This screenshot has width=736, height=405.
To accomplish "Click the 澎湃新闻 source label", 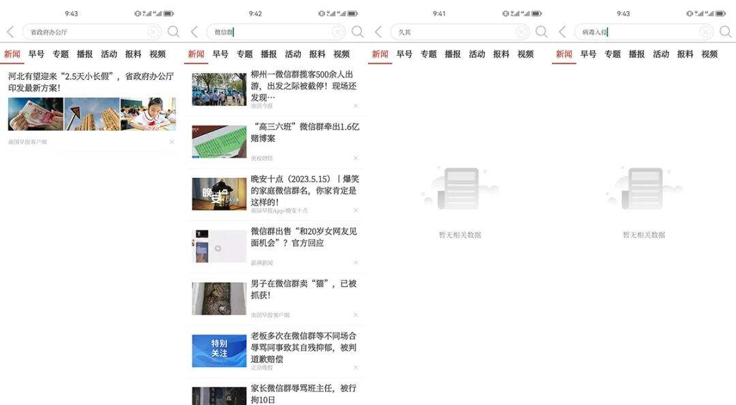I will pos(262,262).
